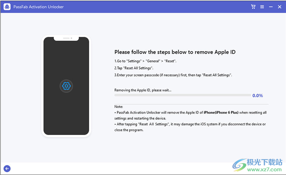Click step 1 "Go to Settings > General > Reset"
This screenshot has height=175, width=286.
(x=145, y=61)
